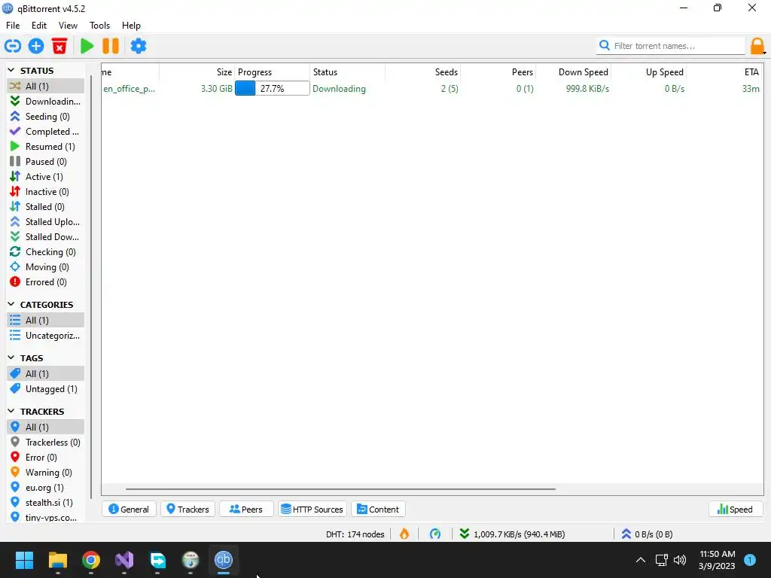Filter by Active (1) status

(45, 177)
